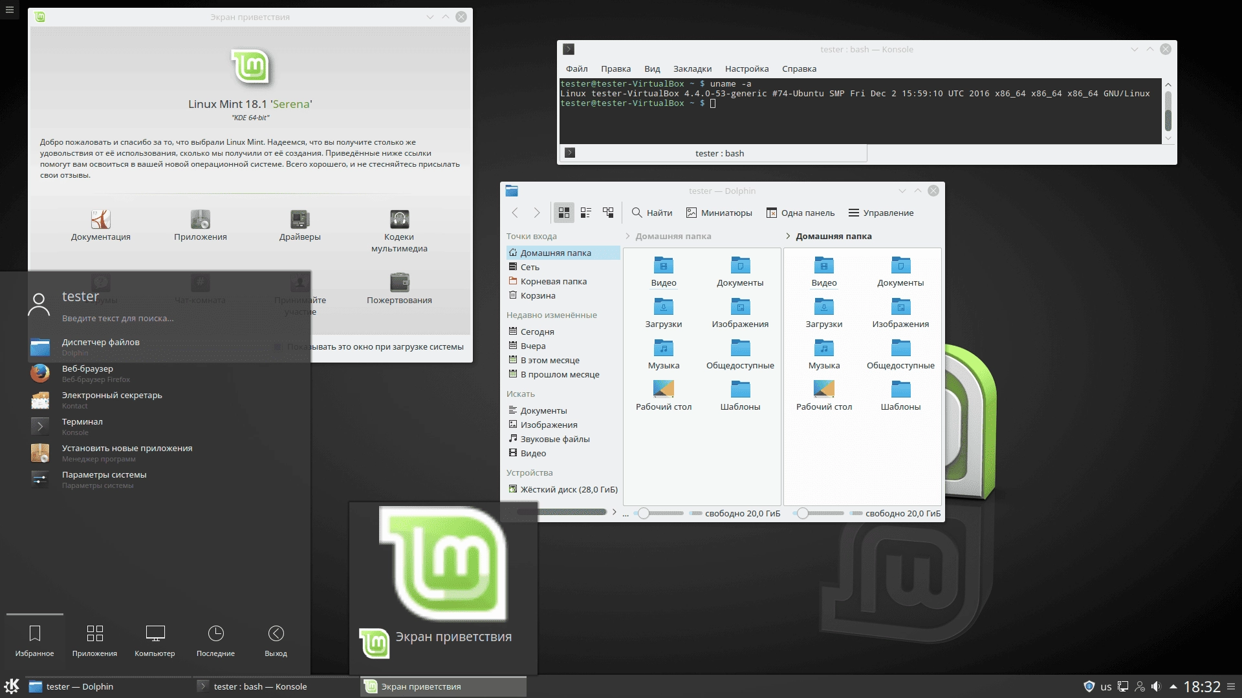Open Закладки menu in Konsole
1242x698 pixels.
[x=692, y=69]
